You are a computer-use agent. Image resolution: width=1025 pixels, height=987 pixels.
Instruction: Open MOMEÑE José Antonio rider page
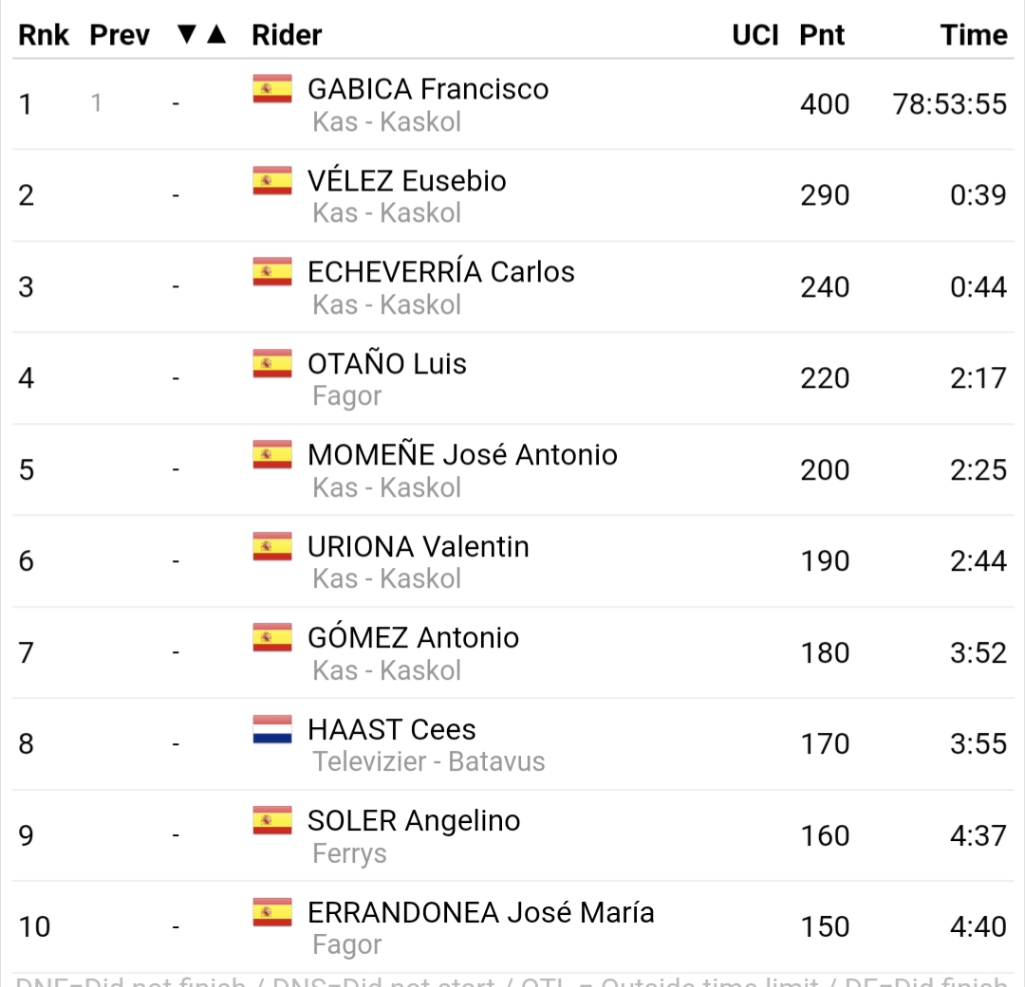click(462, 455)
